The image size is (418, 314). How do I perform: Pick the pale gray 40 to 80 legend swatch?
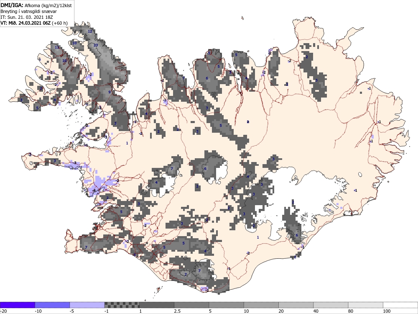pyautogui.click(x=331, y=305)
